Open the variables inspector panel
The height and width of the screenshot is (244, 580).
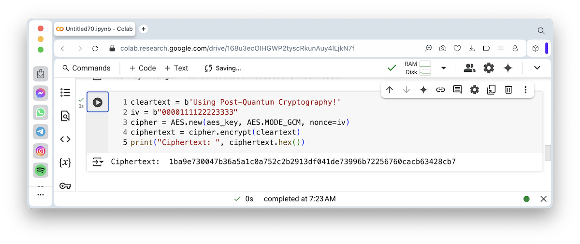(x=65, y=163)
